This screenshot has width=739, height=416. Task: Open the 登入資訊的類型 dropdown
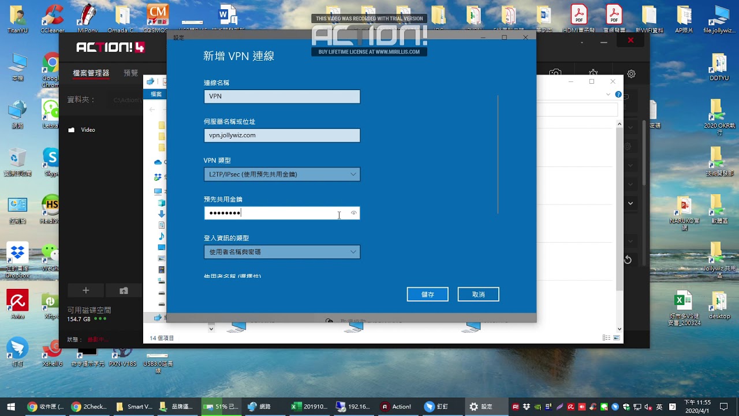[x=282, y=252]
